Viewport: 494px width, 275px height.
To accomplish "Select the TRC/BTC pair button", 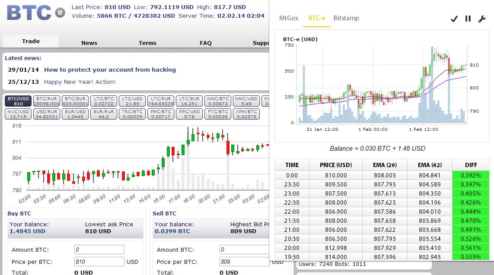I will pyautogui.click(x=132, y=114).
